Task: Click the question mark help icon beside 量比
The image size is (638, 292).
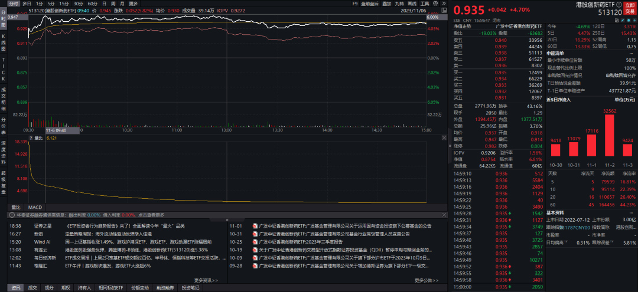Action: [x=31, y=138]
